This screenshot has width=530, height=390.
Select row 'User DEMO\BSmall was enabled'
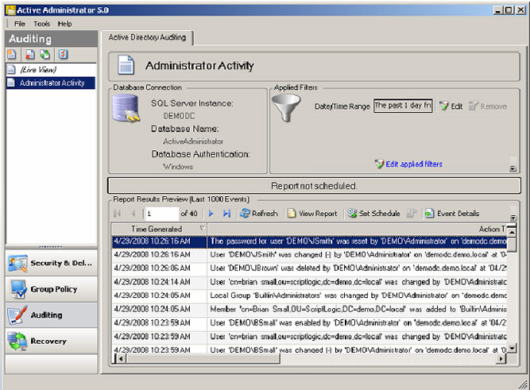(309, 322)
